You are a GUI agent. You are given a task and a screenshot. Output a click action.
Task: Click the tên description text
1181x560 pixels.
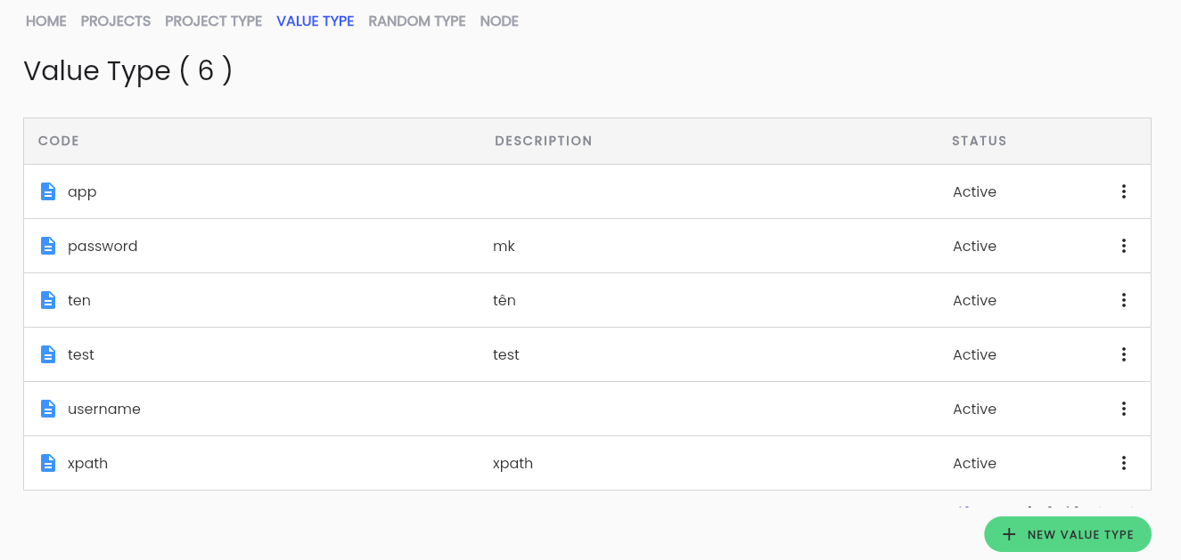click(504, 300)
